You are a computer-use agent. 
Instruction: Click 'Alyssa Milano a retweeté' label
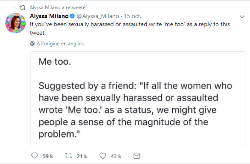[x=58, y=8]
